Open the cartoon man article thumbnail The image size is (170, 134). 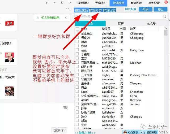pos(10,57)
